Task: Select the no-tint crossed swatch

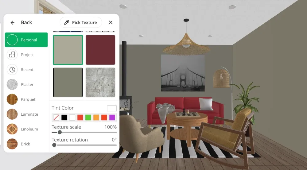Action: click(x=56, y=118)
